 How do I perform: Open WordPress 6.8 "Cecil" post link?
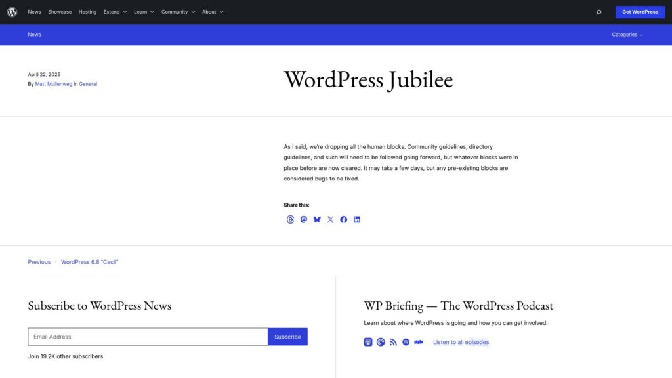tap(89, 262)
